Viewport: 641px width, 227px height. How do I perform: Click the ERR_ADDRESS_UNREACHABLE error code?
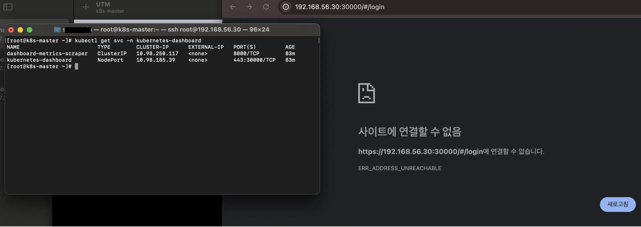(x=400, y=168)
